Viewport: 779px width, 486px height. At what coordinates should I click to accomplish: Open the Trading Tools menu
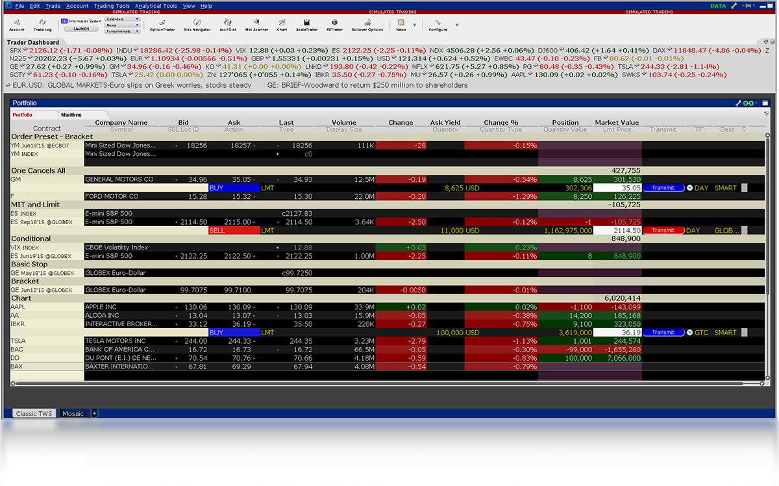coord(112,6)
